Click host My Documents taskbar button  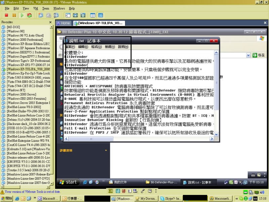tap(146, 199)
